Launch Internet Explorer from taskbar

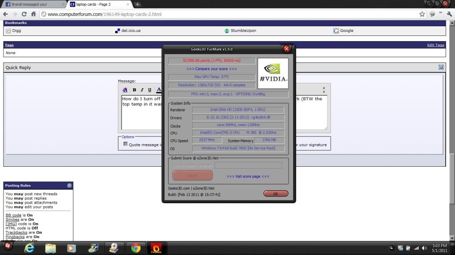tap(29, 248)
